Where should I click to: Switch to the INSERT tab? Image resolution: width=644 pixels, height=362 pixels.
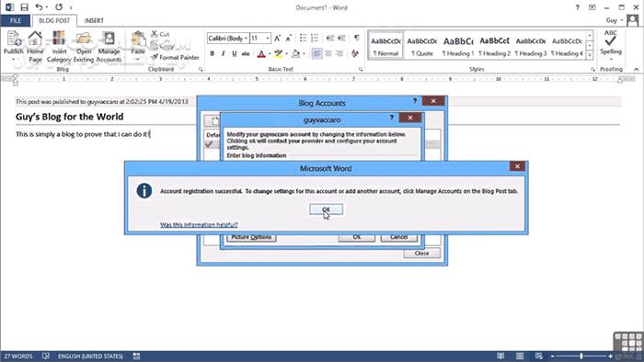pos(94,20)
